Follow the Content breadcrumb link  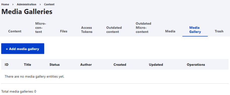pyautogui.click(x=49, y=5)
